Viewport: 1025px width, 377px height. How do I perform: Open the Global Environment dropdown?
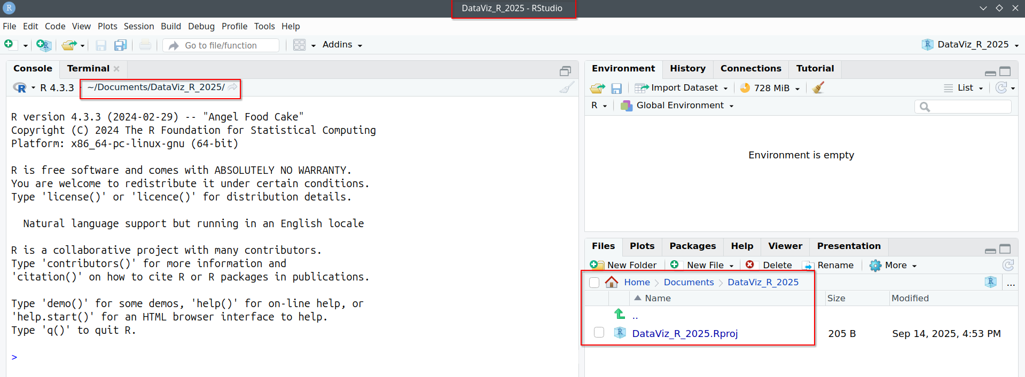tap(677, 106)
